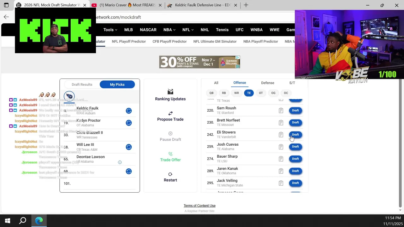Show All prospects tab
Image resolution: width=404 pixels, height=227 pixels.
216,83
